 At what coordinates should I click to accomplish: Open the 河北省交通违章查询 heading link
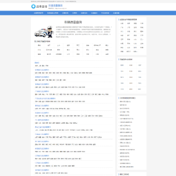pos(42,120)
